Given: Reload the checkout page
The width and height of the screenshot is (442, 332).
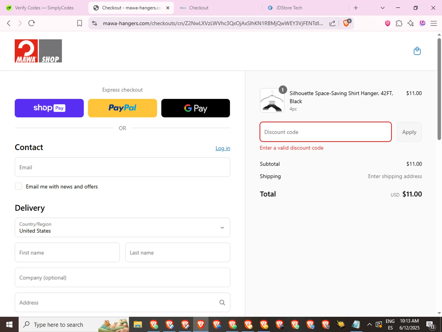Looking at the screenshot, I should [x=32, y=23].
